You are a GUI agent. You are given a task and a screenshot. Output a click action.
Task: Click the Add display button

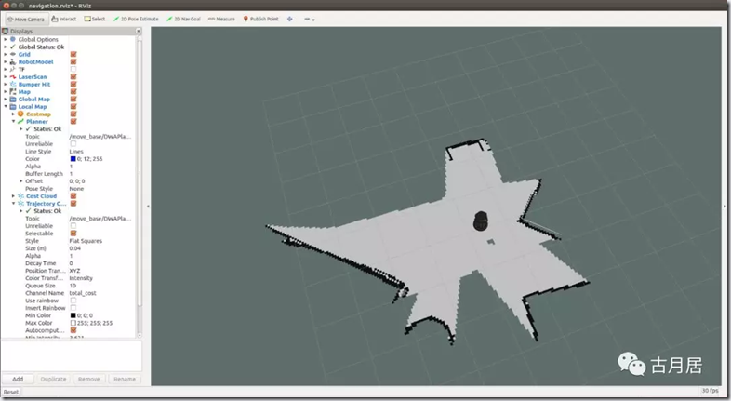(x=18, y=379)
